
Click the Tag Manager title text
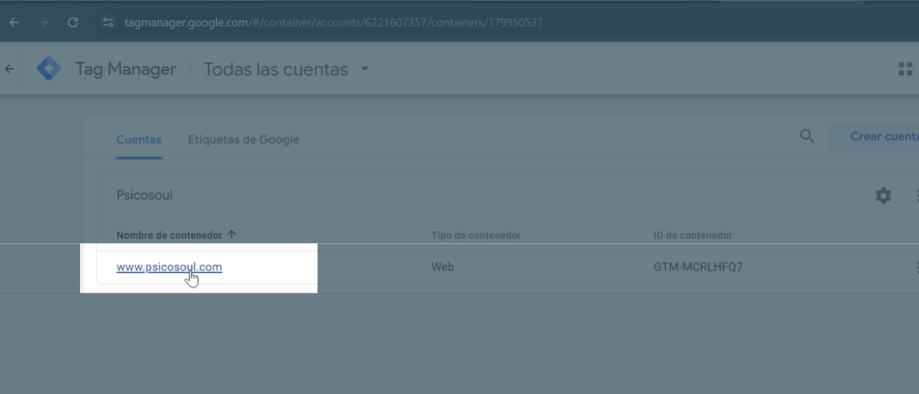tap(126, 69)
